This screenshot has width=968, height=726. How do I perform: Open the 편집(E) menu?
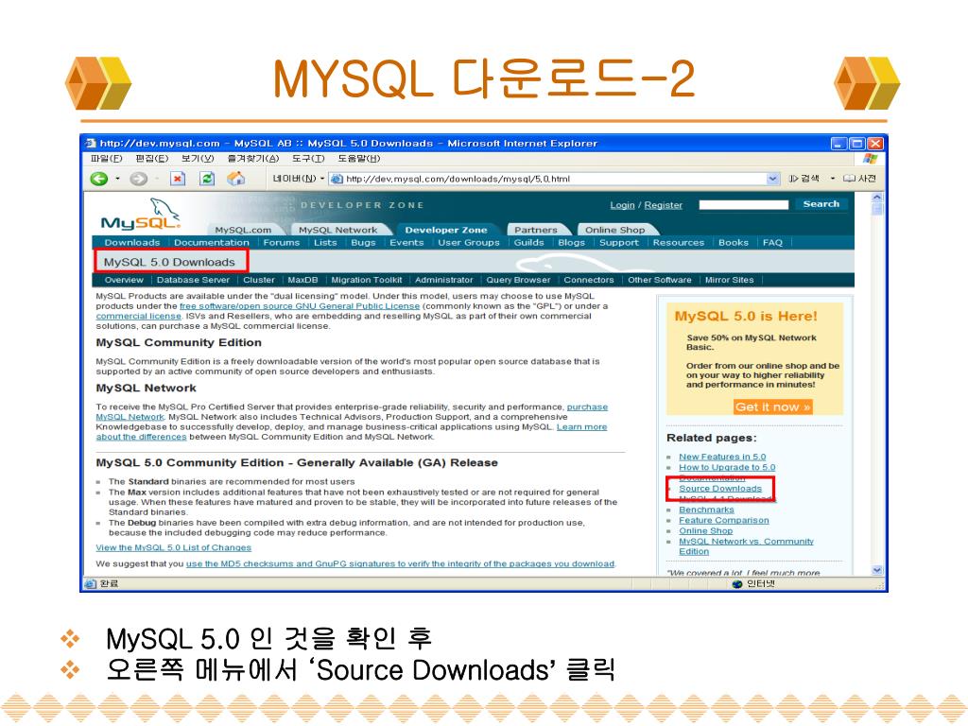(x=152, y=159)
